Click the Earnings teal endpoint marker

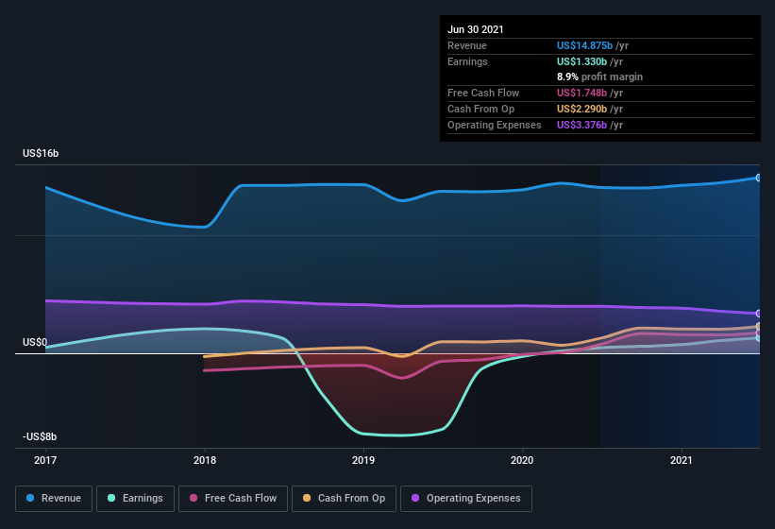pos(759,338)
